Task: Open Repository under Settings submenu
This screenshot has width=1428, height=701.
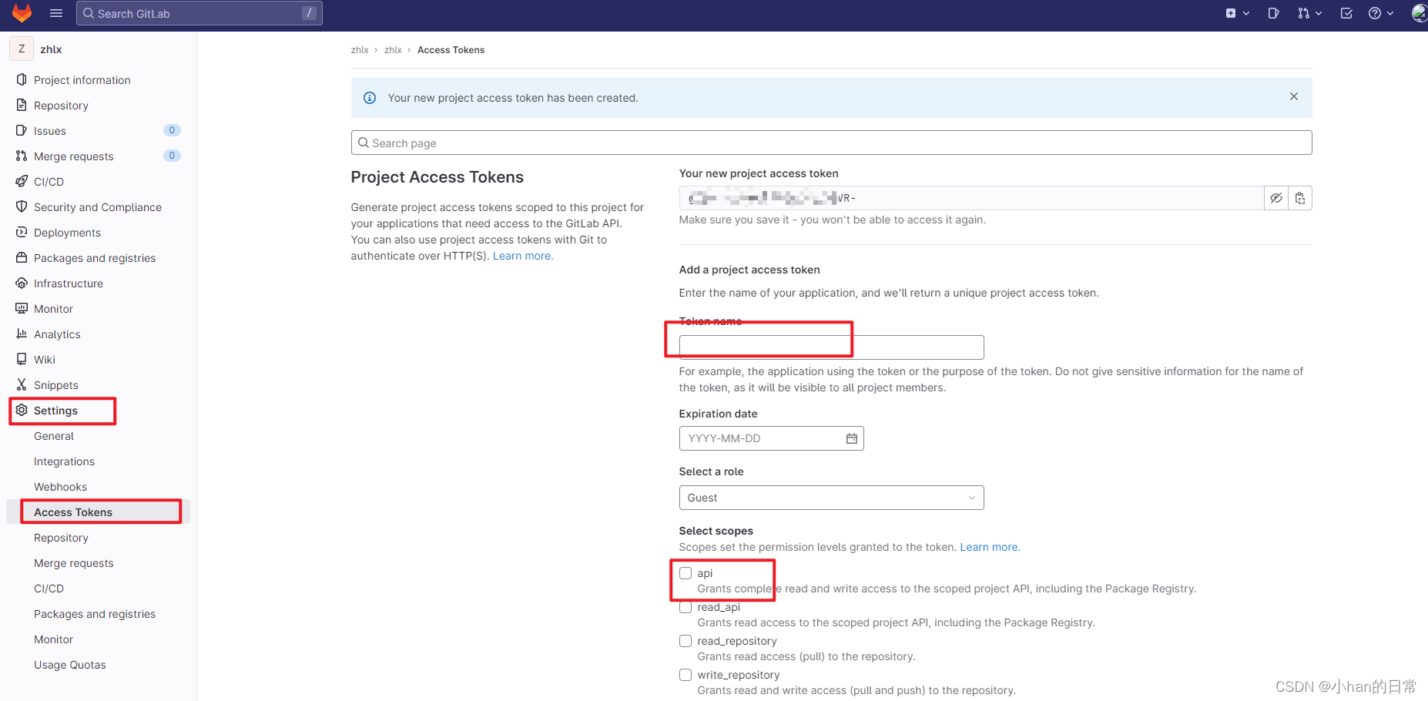Action: pos(61,538)
